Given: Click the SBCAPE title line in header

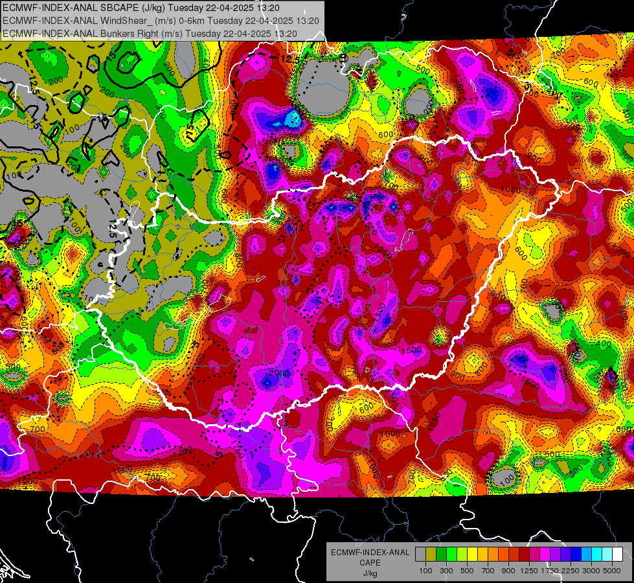Looking at the screenshot, I should 141,8.
